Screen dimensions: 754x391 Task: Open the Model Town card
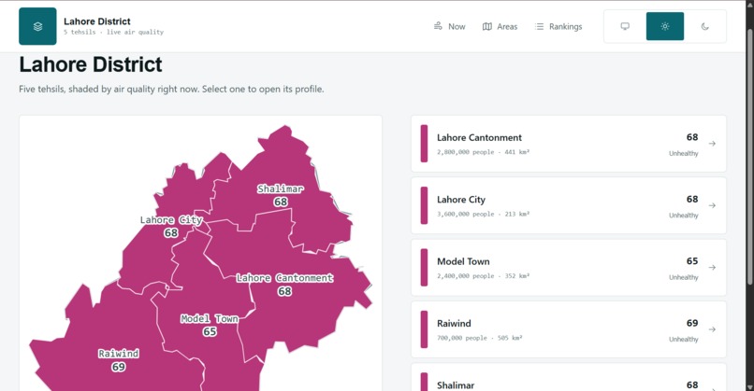tap(569, 267)
